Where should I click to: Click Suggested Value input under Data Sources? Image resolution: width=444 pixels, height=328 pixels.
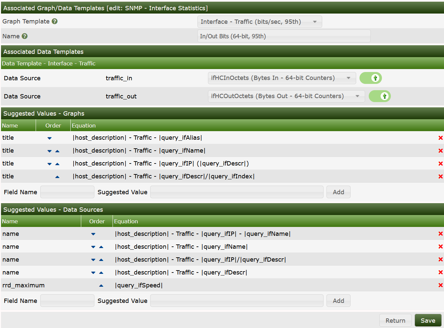pyautogui.click(x=237, y=301)
